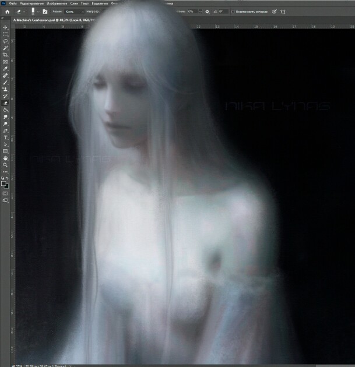Open the Режим mode dropdown
Screen dimensions: 355x367
[x=74, y=12]
